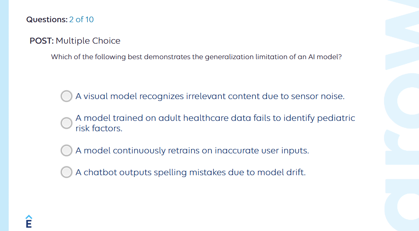The height and width of the screenshot is (231, 419).
Task: Click the pediatric risk factors answer text
Action: tap(215, 123)
